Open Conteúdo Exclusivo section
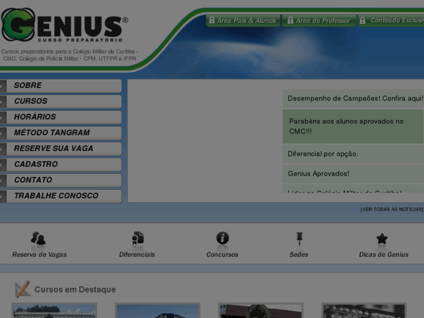This screenshot has width=424, height=318. [x=391, y=20]
